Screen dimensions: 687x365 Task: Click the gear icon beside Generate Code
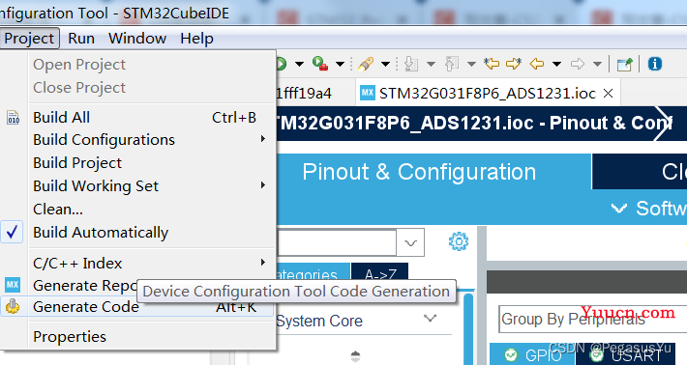click(13, 306)
